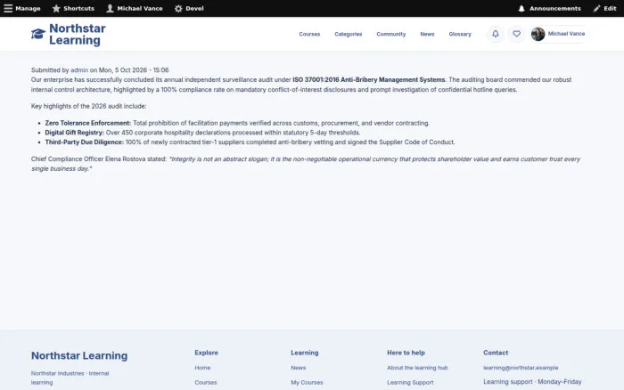This screenshot has height=390, width=624.
Task: Open footer Home link
Action: point(202,368)
